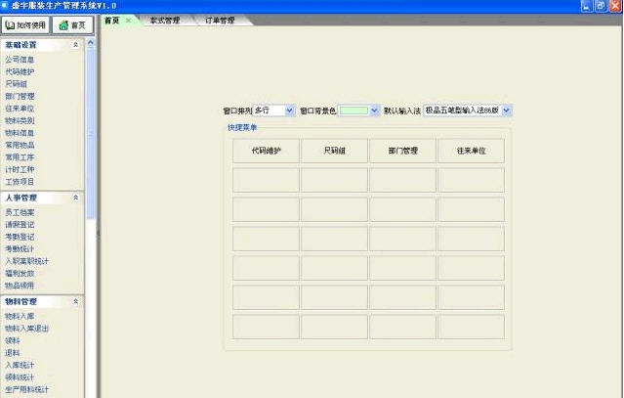Select the 首页 tab label
The image size is (624, 398).
[x=112, y=21]
